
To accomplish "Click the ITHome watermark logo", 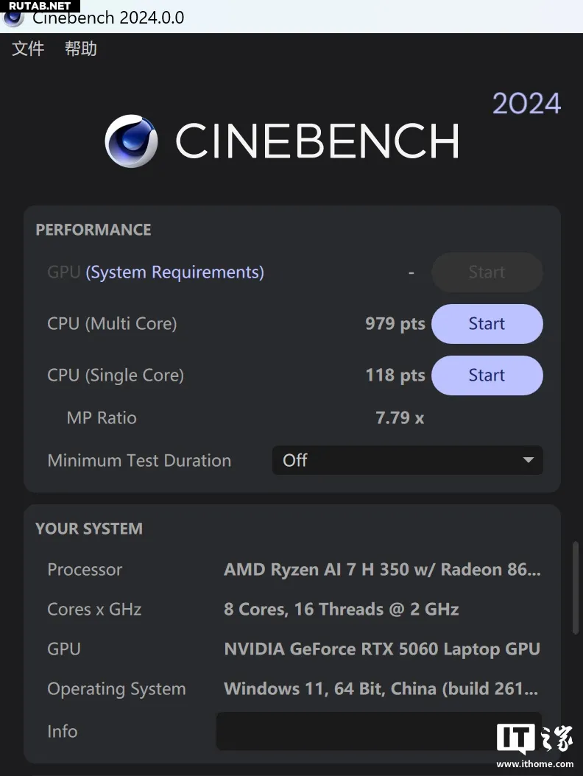I will [x=534, y=745].
